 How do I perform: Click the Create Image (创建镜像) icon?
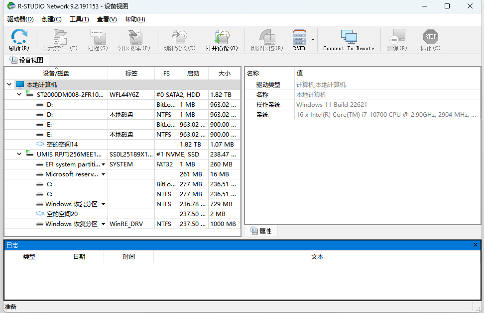click(x=179, y=37)
